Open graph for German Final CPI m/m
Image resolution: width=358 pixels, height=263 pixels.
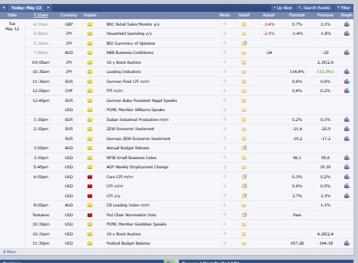(x=347, y=82)
